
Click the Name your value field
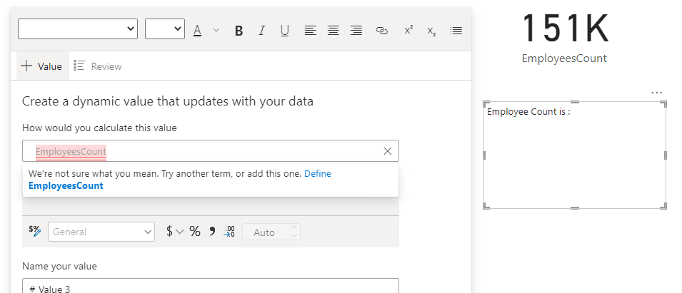click(211, 286)
